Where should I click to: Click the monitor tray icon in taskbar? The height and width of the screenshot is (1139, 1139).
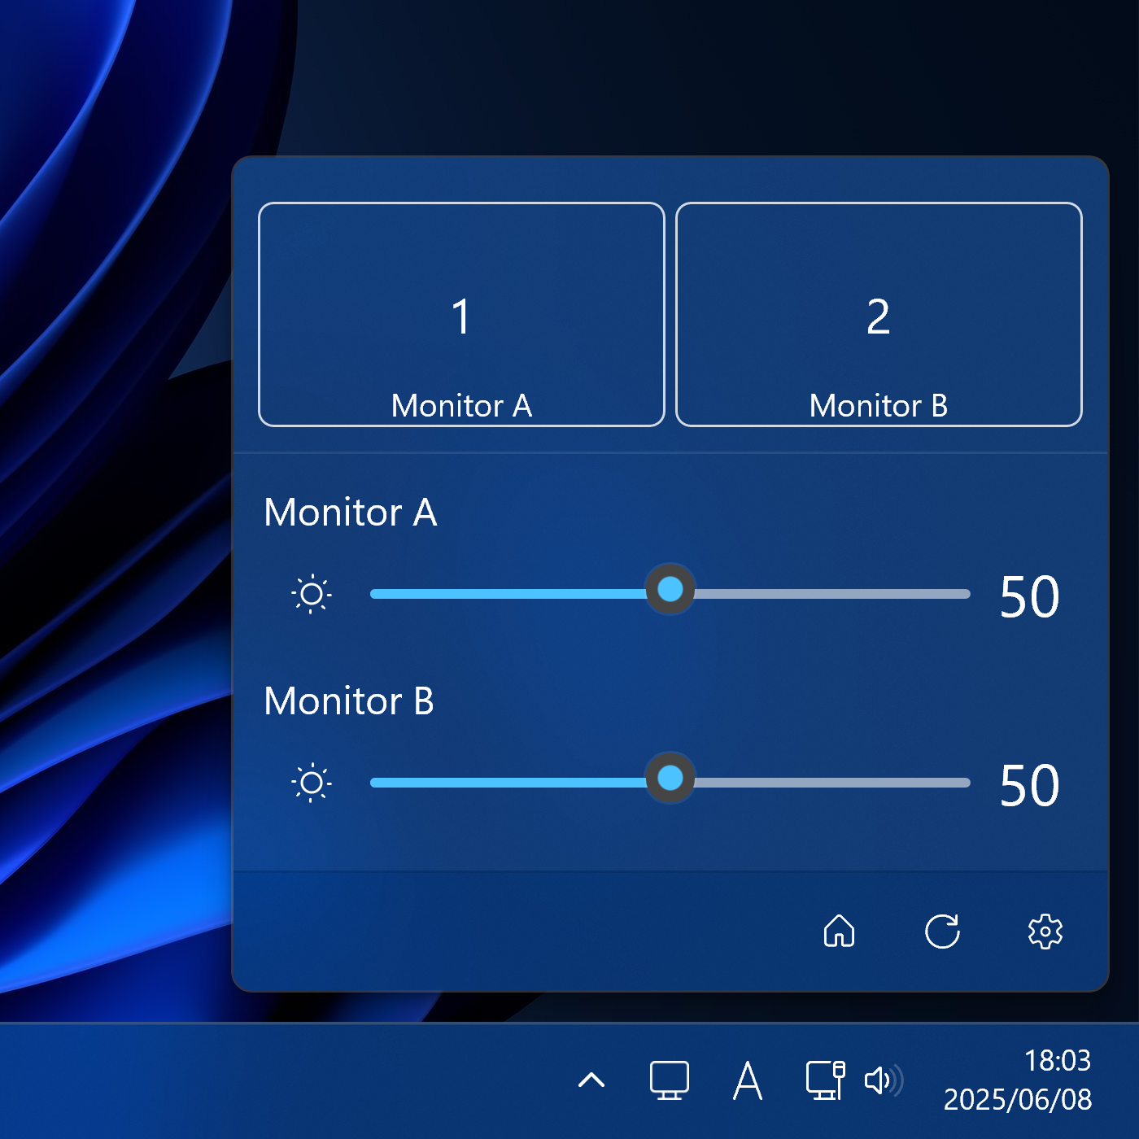[x=670, y=1080]
